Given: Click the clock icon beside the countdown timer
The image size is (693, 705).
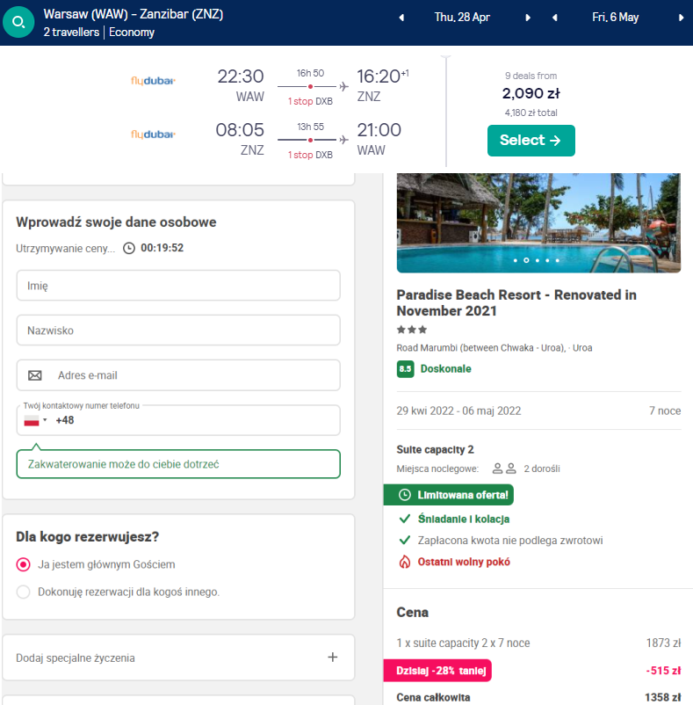Looking at the screenshot, I should coord(129,248).
